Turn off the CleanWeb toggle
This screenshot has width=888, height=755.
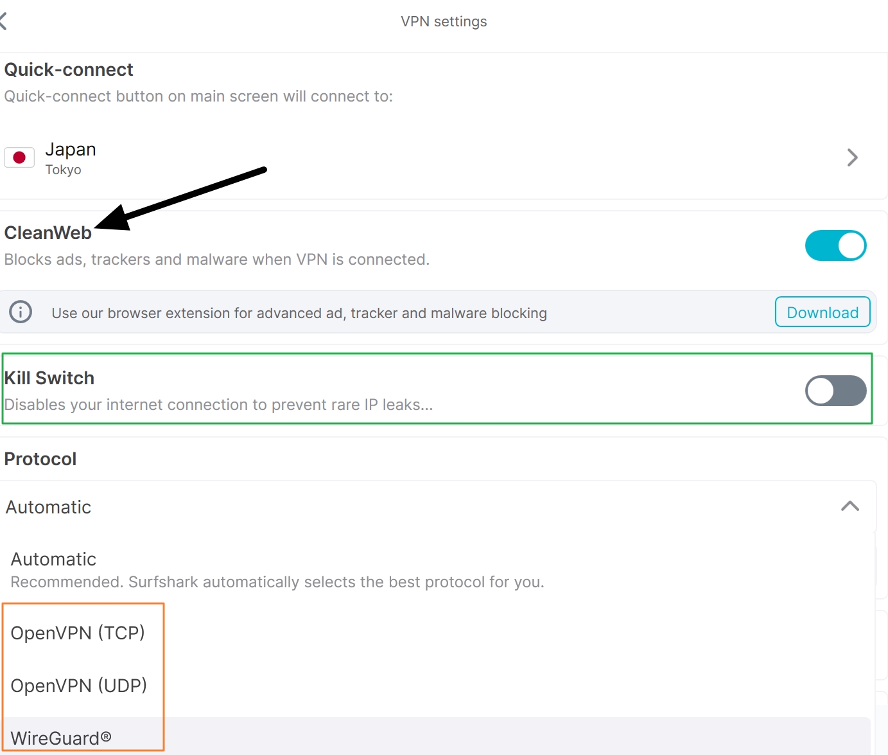point(835,245)
